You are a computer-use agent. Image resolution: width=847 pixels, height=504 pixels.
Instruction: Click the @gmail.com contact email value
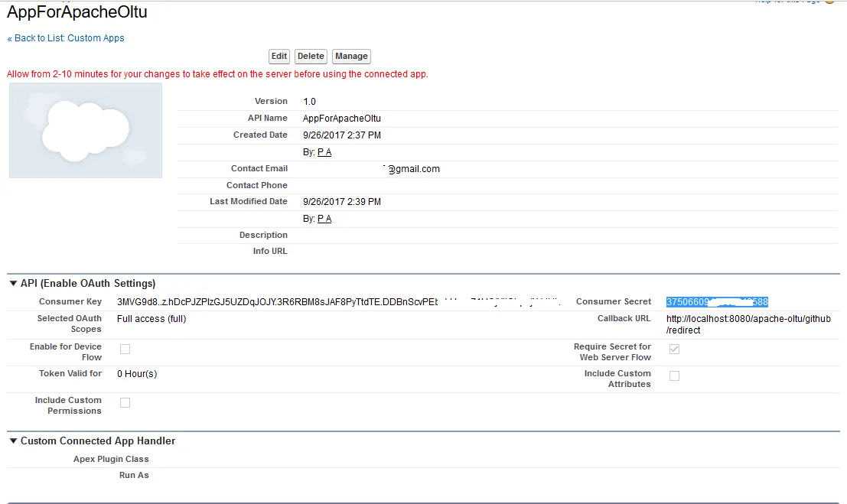(x=412, y=168)
